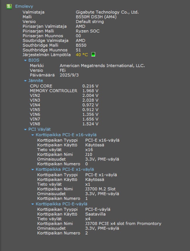Click the green temperature graph icon
The width and height of the screenshot is (190, 251).
[93, 54]
